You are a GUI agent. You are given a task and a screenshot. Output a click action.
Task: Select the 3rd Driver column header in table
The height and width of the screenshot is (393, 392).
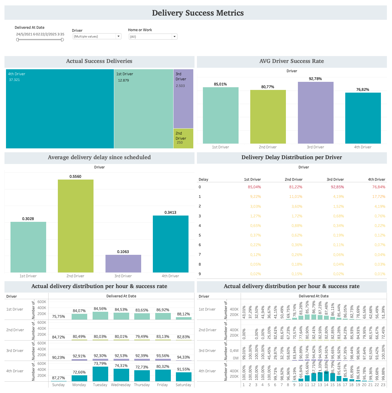coord(335,180)
